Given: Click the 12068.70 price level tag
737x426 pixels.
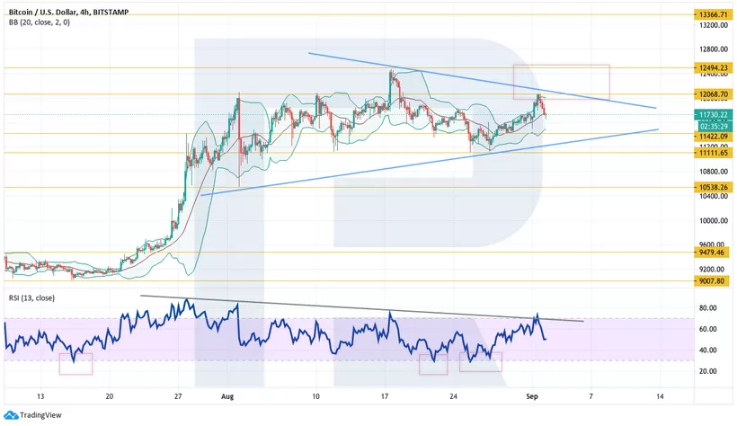Looking at the screenshot, I should pos(712,93).
